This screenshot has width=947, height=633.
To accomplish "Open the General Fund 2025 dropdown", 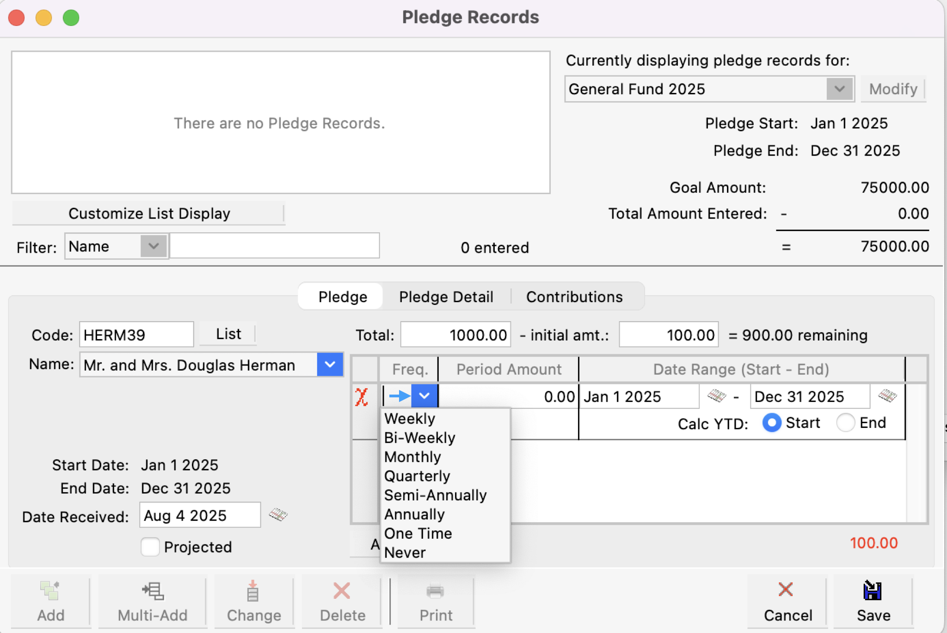I will click(839, 89).
